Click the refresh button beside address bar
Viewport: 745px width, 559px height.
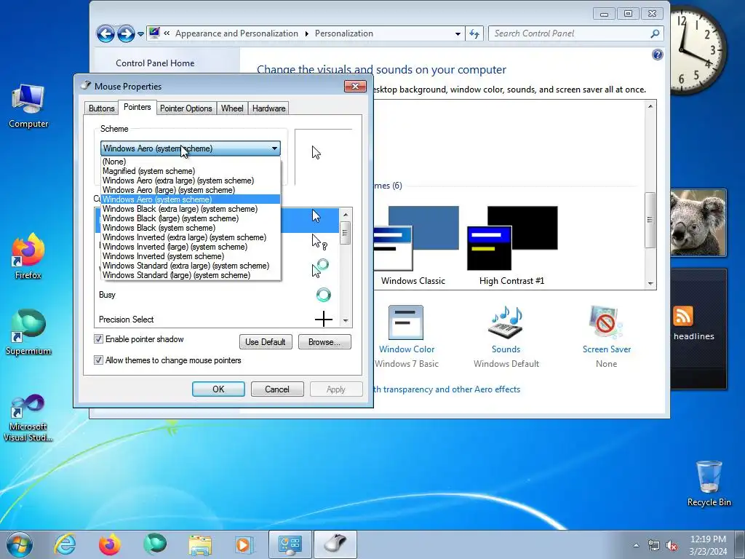point(474,33)
